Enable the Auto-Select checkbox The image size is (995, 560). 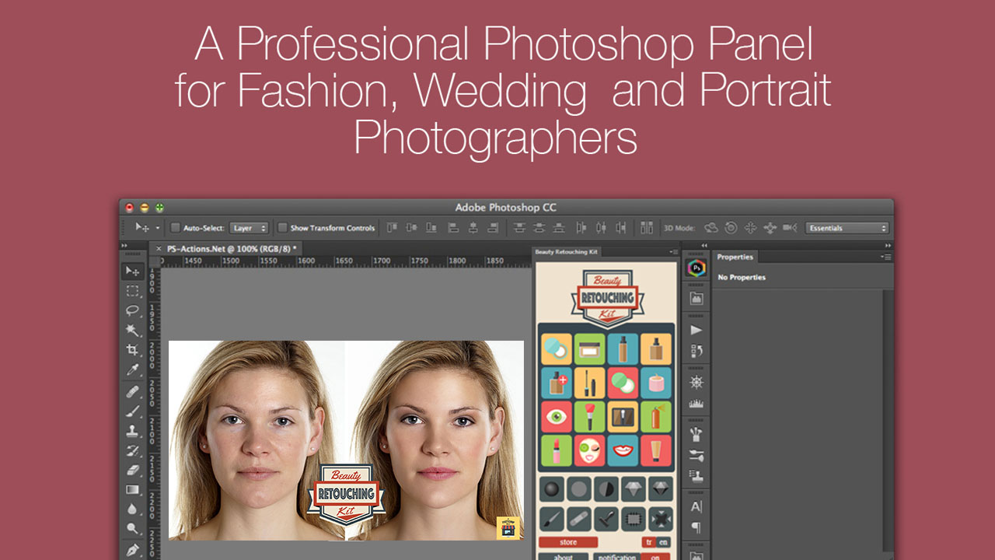pyautogui.click(x=175, y=228)
